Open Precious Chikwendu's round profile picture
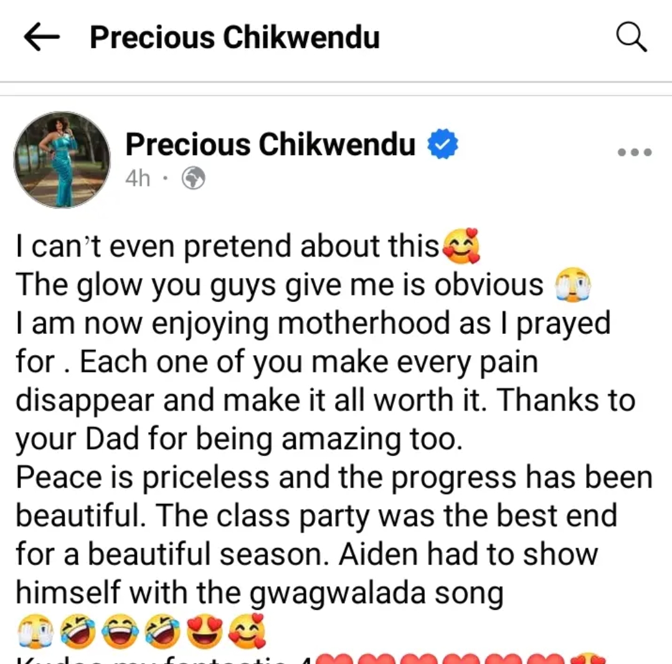 tap(62, 160)
